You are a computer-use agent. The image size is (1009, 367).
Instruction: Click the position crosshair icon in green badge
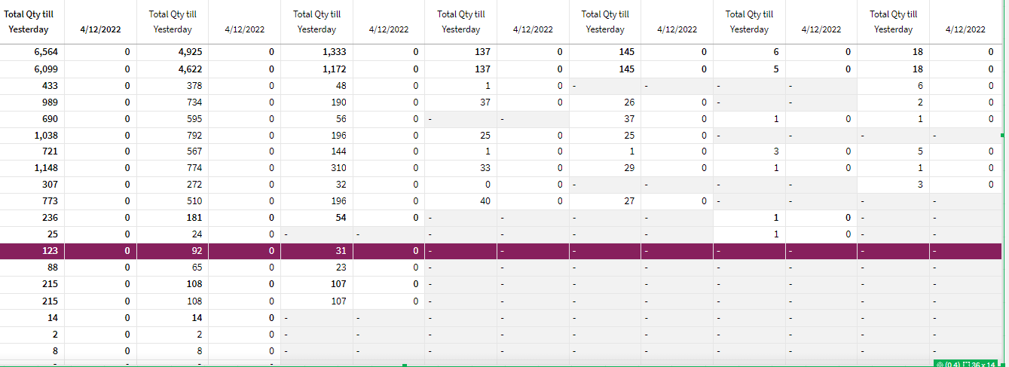pyautogui.click(x=940, y=364)
